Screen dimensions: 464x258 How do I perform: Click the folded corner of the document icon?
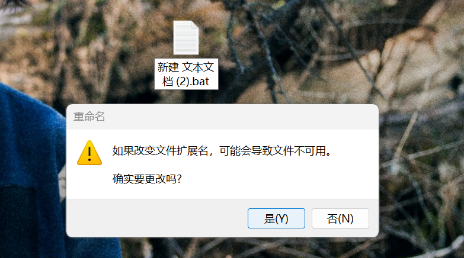195,24
